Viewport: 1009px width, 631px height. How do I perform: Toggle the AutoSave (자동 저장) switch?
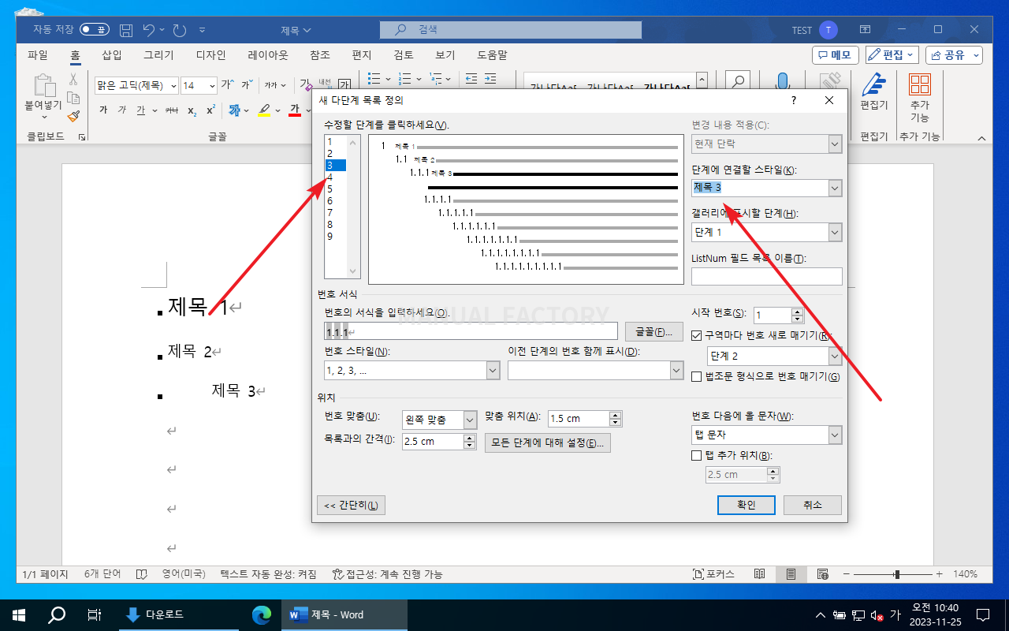point(95,30)
